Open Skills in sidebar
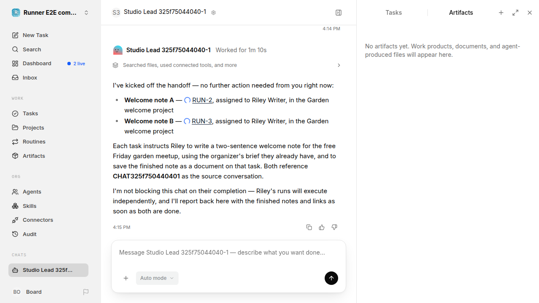 tap(48, 206)
